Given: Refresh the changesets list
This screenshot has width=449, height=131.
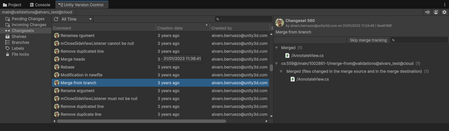Looking at the screenshot, I should (x=56, y=19).
